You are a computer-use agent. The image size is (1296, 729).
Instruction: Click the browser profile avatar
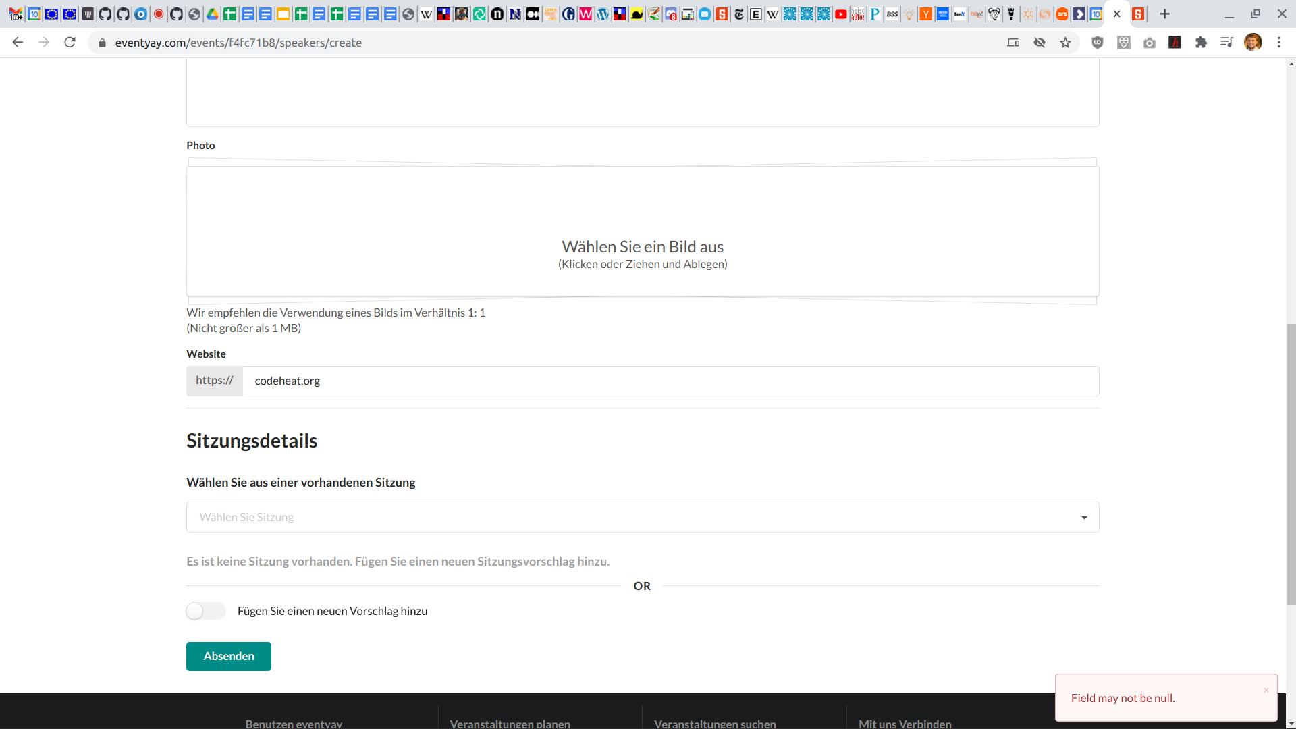tap(1253, 42)
